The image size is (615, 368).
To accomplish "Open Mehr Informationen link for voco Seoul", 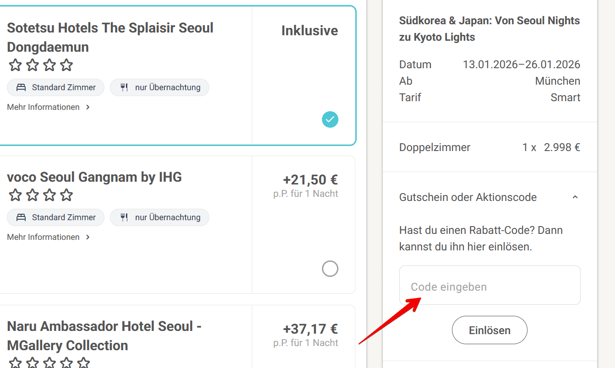I will [44, 237].
